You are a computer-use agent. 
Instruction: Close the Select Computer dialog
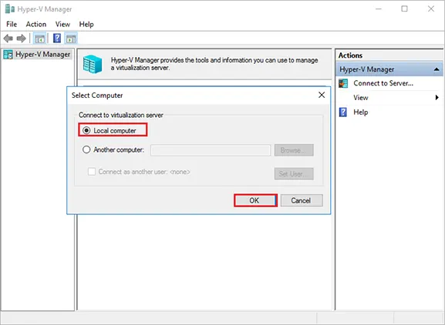point(322,95)
